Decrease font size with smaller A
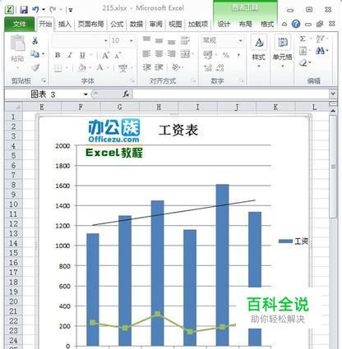Image resolution: width=342 pixels, height=349 pixels. point(118,56)
